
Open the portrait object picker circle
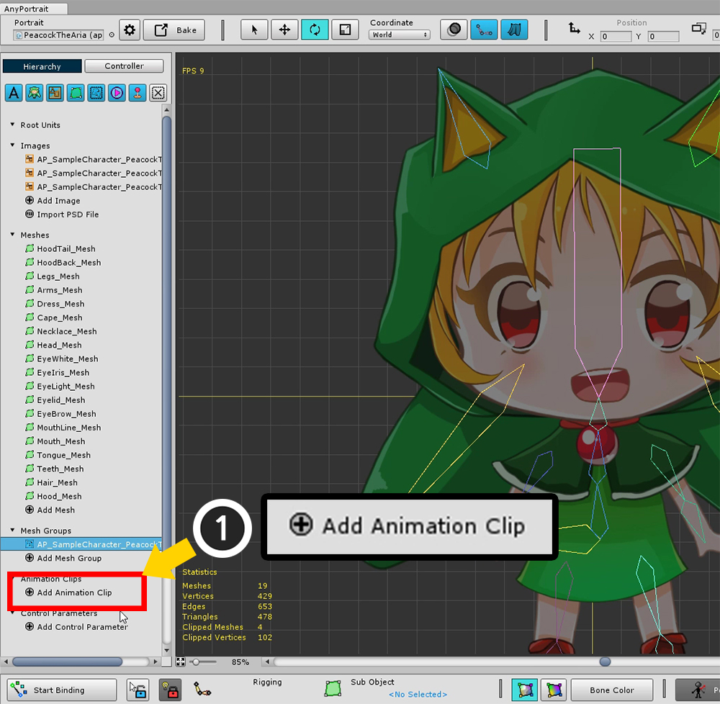click(x=112, y=35)
